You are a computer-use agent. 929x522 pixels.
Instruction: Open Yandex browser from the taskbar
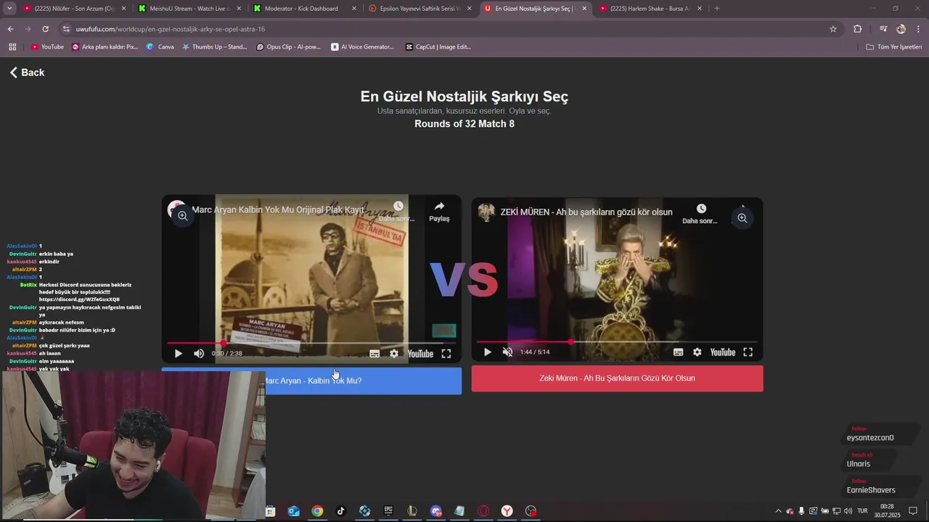(x=507, y=511)
